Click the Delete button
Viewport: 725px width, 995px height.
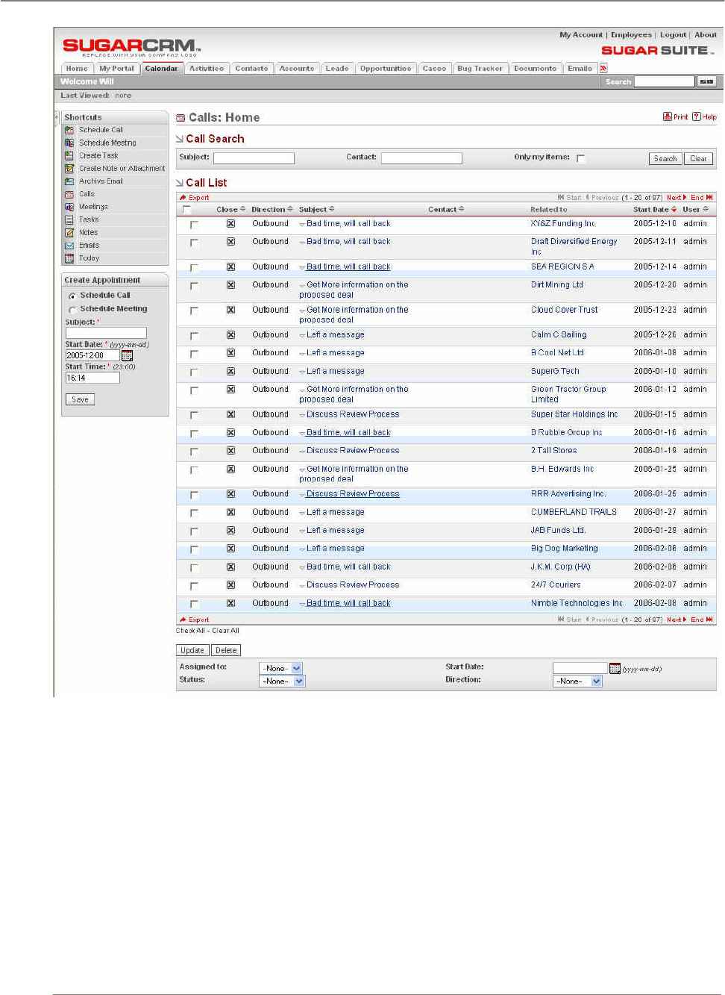tap(226, 650)
